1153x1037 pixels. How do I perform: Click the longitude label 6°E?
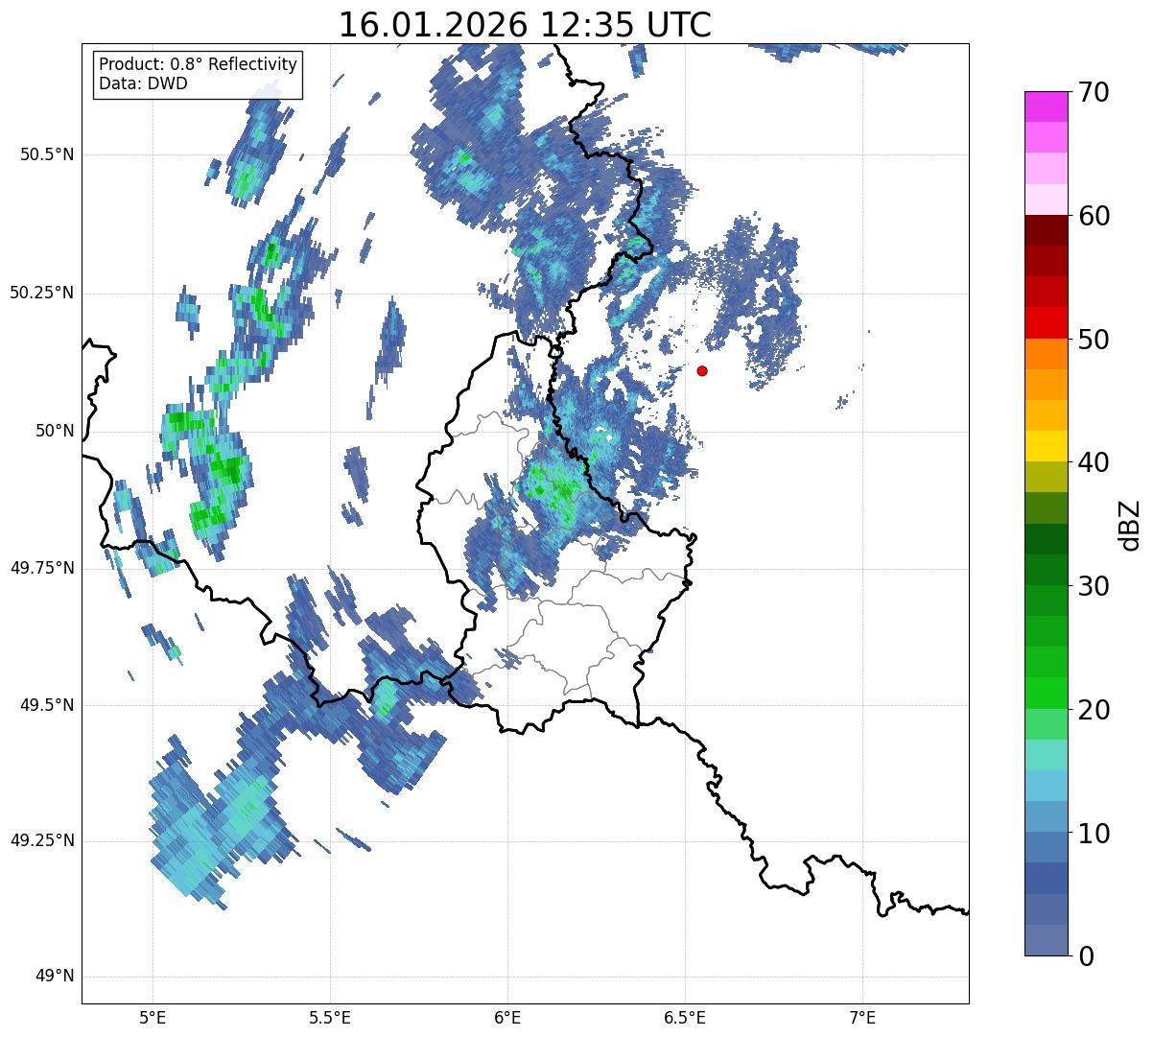(507, 1017)
